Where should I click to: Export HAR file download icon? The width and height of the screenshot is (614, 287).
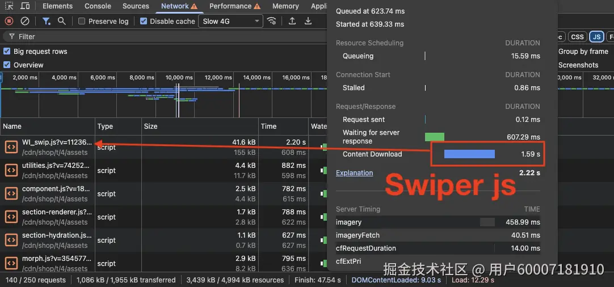point(308,21)
